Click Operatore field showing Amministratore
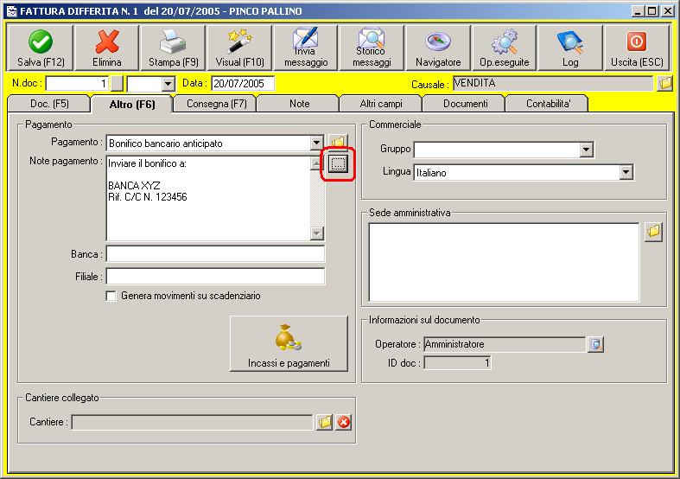Screen dimensions: 680x479 point(505,344)
